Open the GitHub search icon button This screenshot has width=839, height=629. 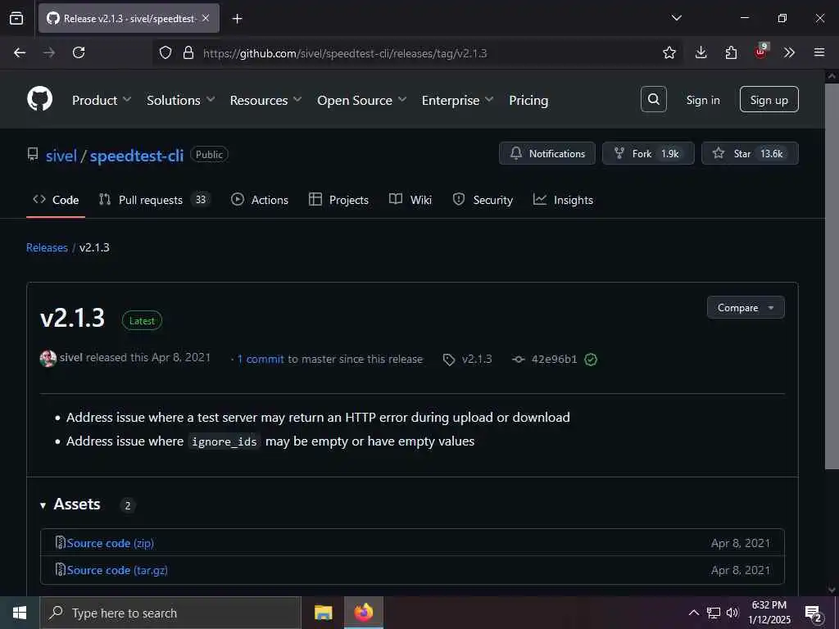tap(653, 99)
